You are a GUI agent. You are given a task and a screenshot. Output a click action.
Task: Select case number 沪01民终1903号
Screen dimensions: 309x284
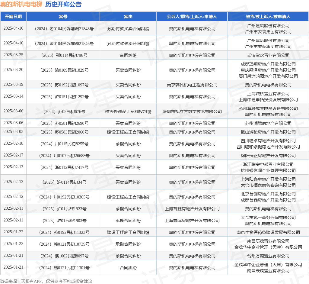coord(64,221)
